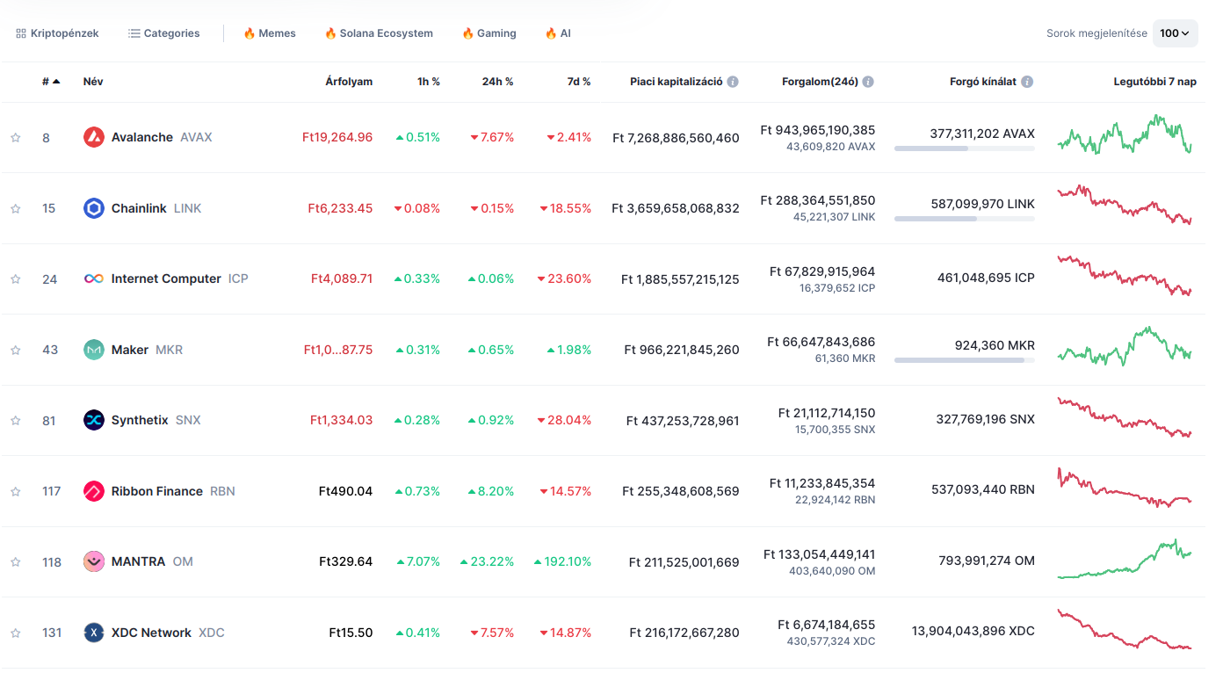Open the Internet Computer ICP page

tap(180, 279)
